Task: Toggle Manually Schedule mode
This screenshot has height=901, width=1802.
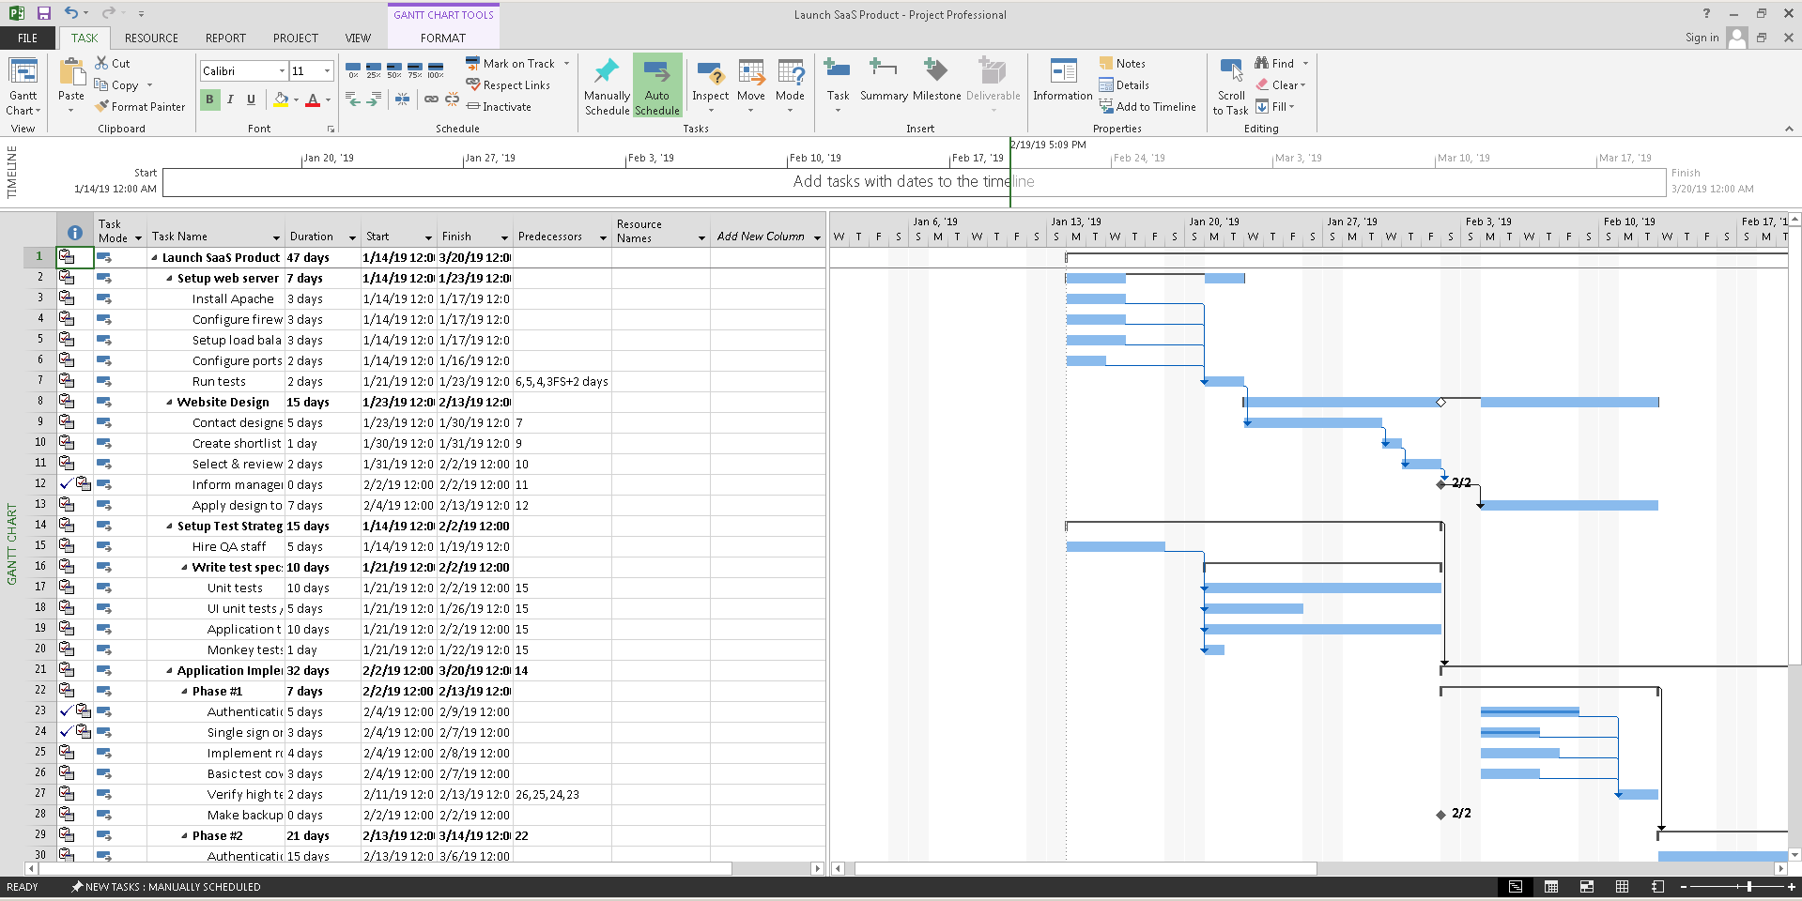Action: tap(607, 85)
